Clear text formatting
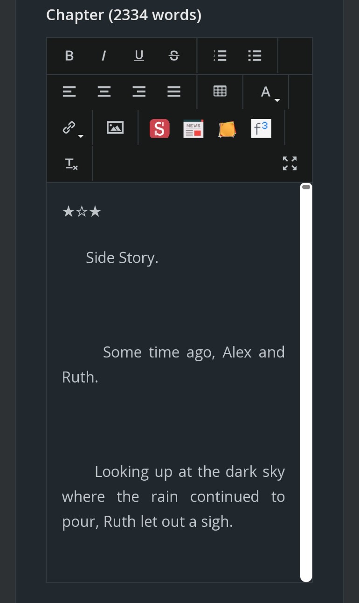Image resolution: width=359 pixels, height=603 pixels. pyautogui.click(x=71, y=163)
